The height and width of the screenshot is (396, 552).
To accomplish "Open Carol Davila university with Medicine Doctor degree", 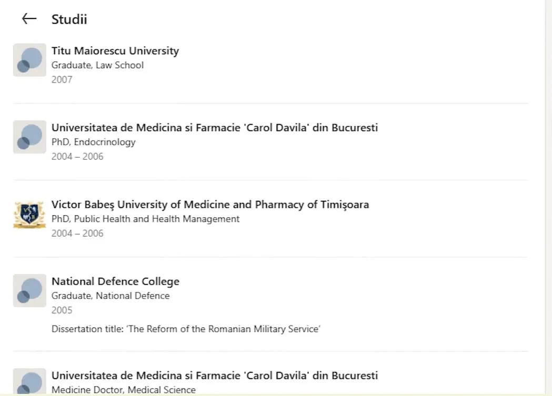I will (214, 375).
